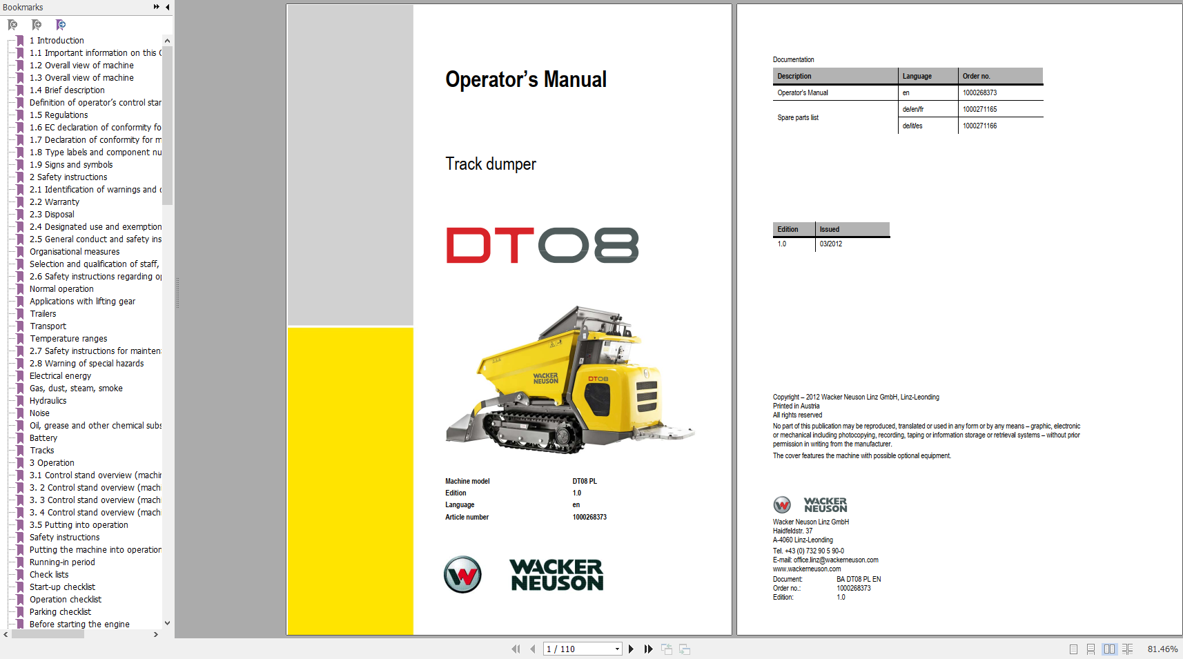Jump to the last page
This screenshot has height=659, width=1183.
(x=648, y=649)
